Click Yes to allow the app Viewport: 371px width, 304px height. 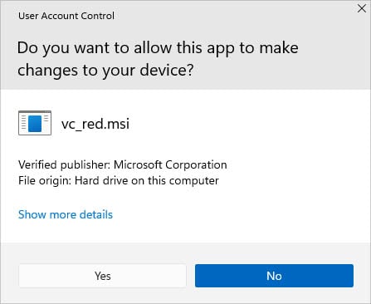click(x=102, y=276)
